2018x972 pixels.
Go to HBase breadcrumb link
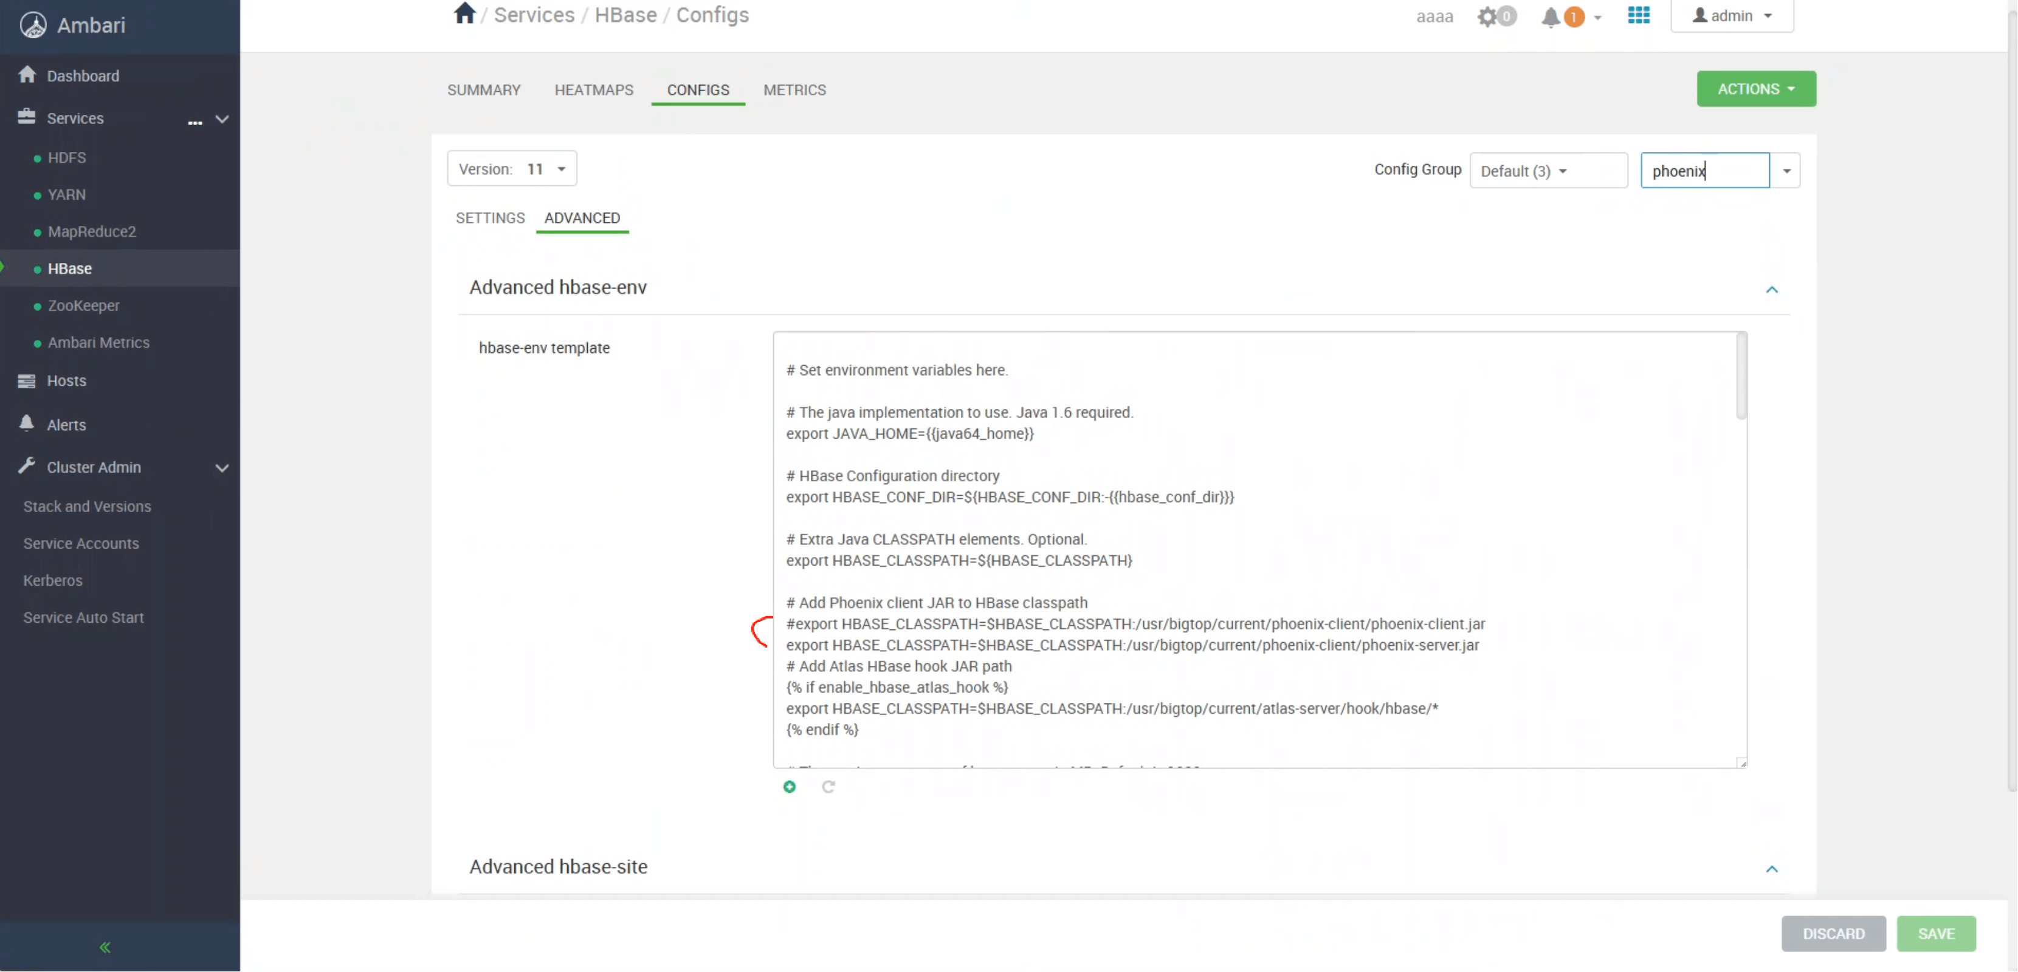[x=625, y=15]
